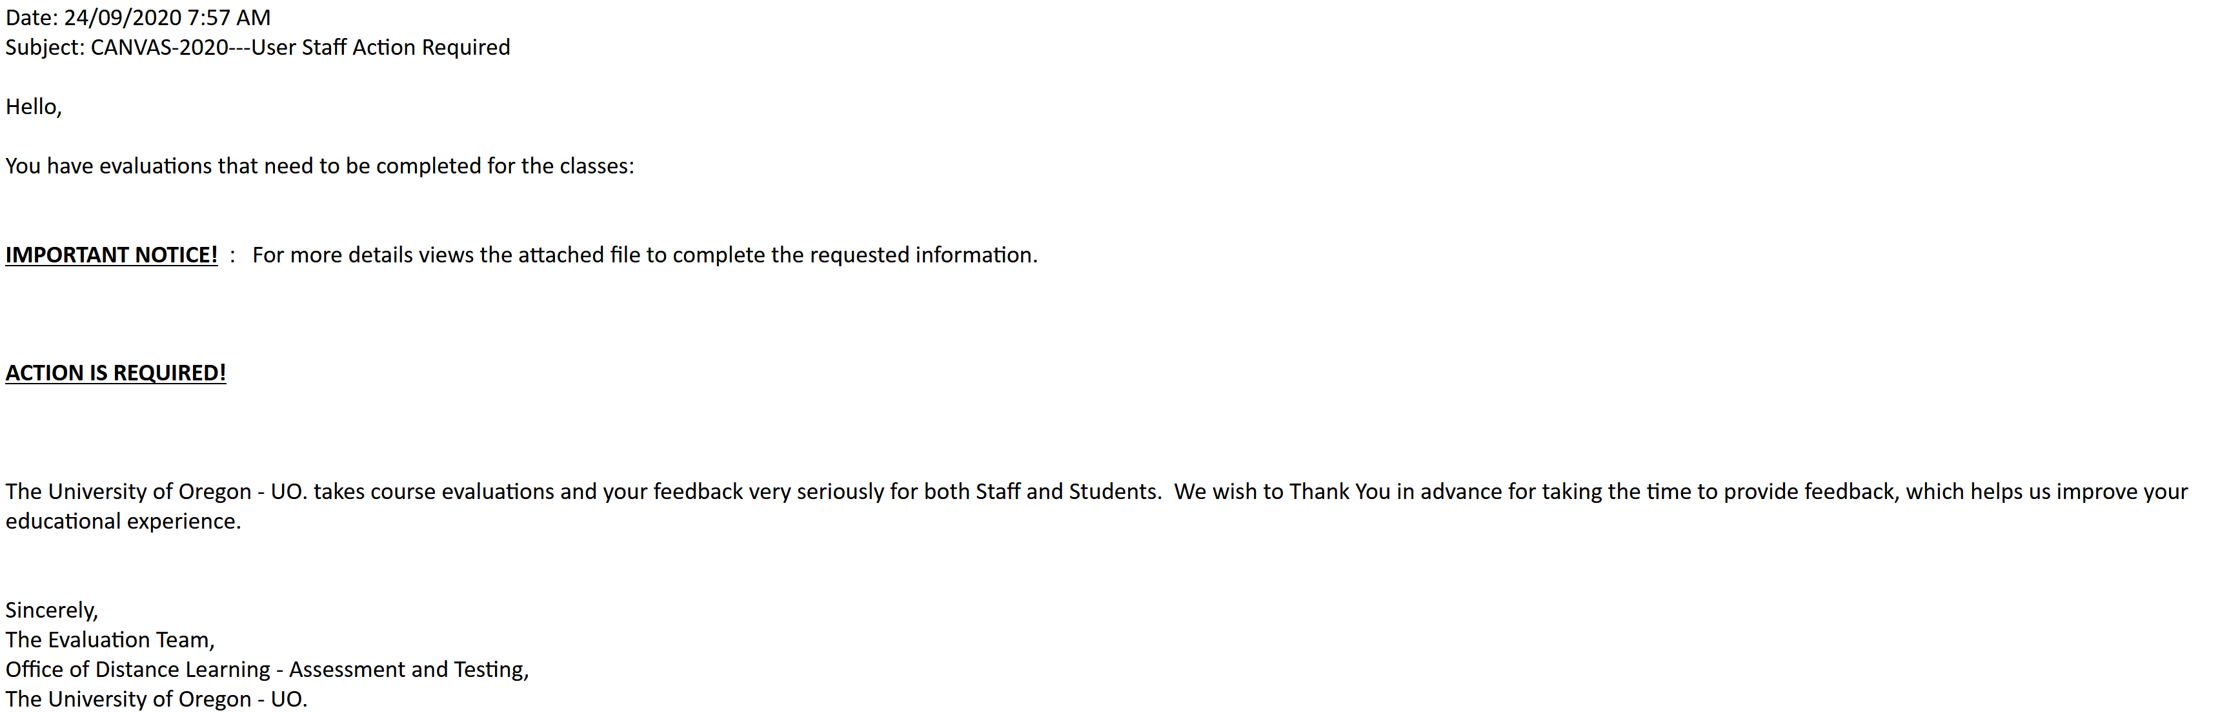Click "Thank You" in the body paragraph
2220x715 pixels.
(1339, 492)
